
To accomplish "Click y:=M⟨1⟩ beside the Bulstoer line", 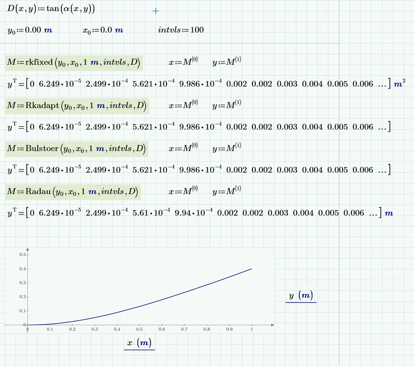I will (x=227, y=148).
